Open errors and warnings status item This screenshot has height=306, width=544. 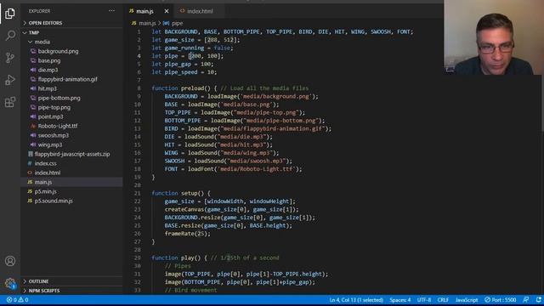coord(17,300)
